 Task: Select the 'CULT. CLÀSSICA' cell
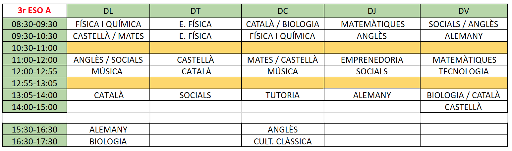(283, 141)
